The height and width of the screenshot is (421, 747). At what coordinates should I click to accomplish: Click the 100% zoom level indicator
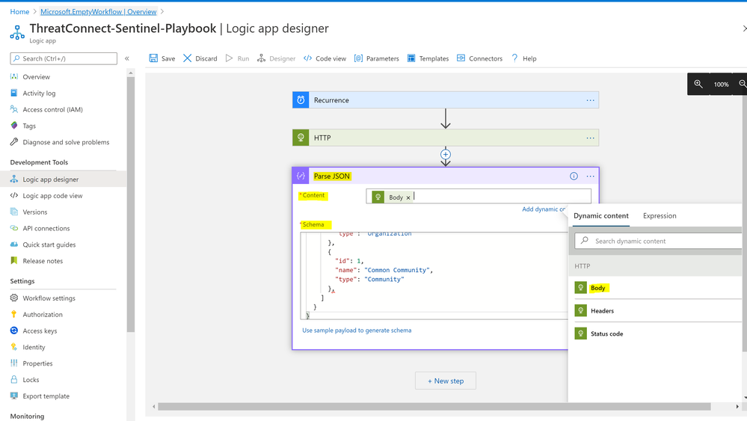pos(721,84)
